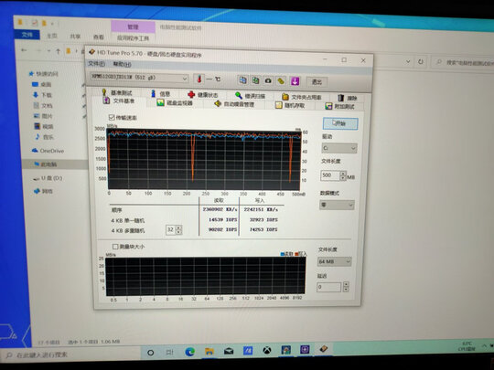Image resolution: width=494 pixels, height=370 pixels.
Task: Click the Explorer refresh icon
Action: (x=421, y=62)
